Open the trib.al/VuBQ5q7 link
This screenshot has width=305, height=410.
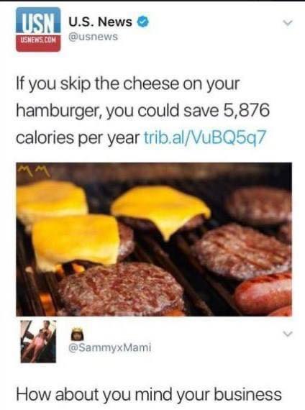tap(205, 137)
